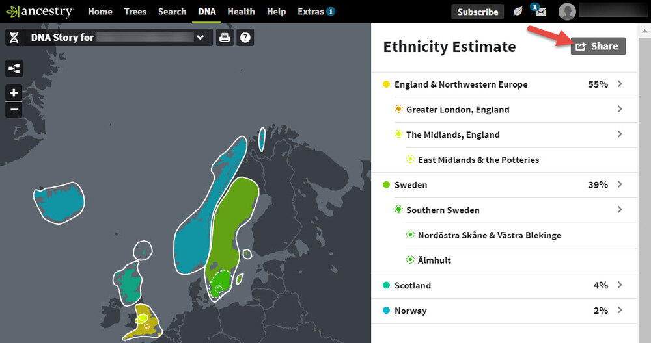Print the DNA story

click(x=225, y=38)
